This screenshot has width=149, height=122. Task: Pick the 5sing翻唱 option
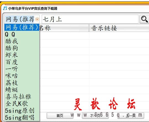[x=22, y=118]
